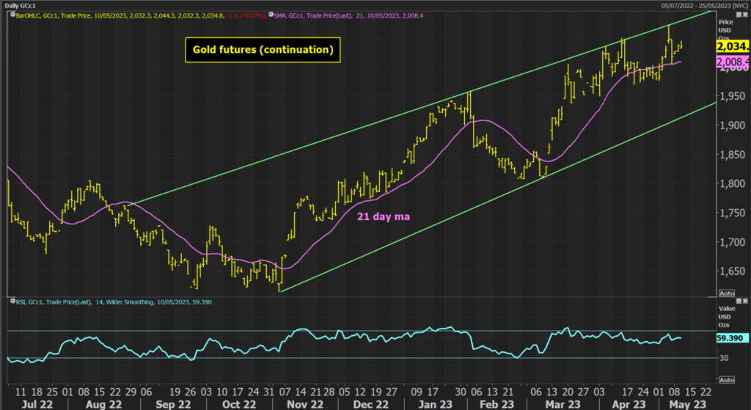The width and height of the screenshot is (751, 410).
Task: Click the yellow 2,034 last price tag
Action: (x=731, y=45)
